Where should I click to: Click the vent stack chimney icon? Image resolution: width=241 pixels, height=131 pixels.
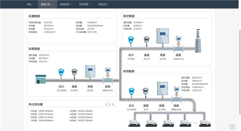tap(198, 41)
